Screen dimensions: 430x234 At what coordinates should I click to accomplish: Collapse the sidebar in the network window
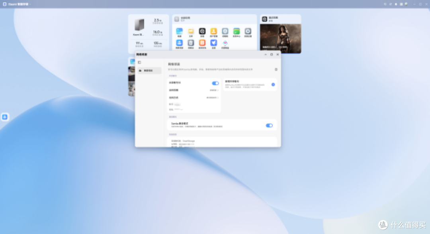[140, 62]
